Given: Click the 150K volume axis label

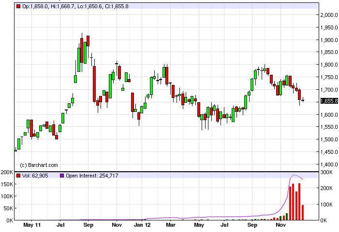Looking at the screenshot, I should (7, 184).
